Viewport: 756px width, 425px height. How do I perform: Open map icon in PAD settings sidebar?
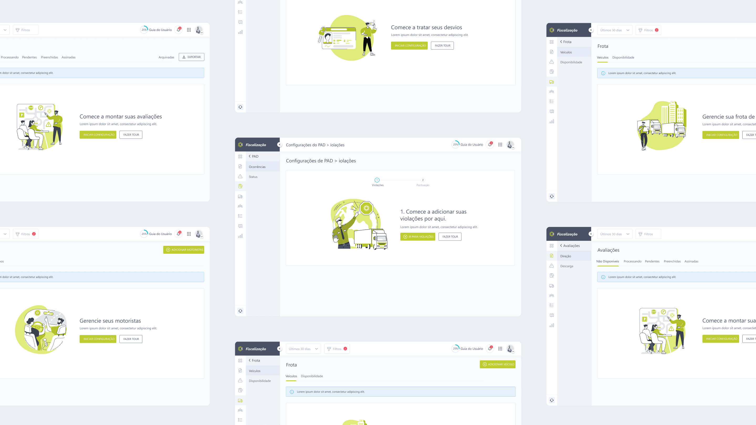240,226
